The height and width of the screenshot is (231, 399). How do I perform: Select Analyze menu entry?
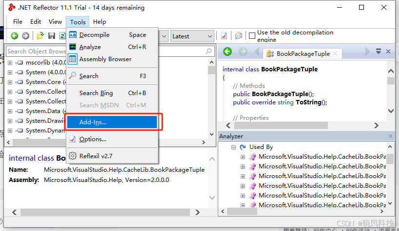pos(112,47)
